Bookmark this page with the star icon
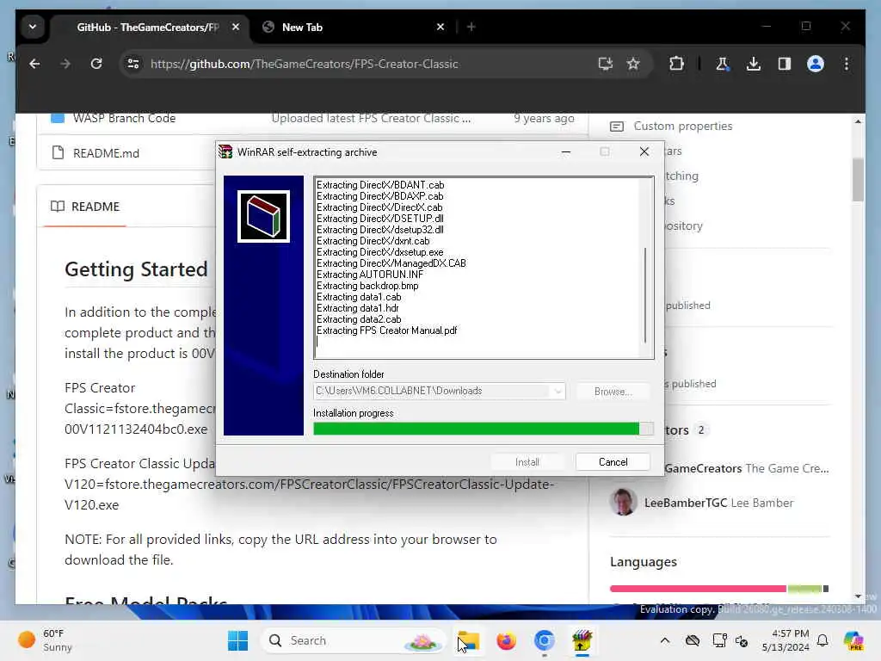Viewport: 881px width, 661px height. [633, 64]
